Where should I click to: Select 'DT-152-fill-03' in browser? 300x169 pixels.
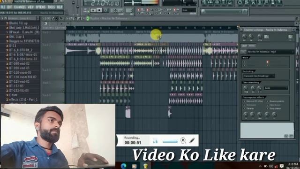pos(19,91)
